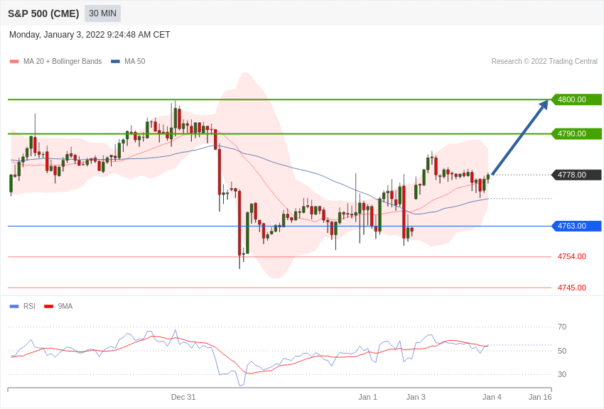Click the 30 MIN timeframe badge
Image resolution: width=604 pixels, height=409 pixels.
tap(102, 13)
